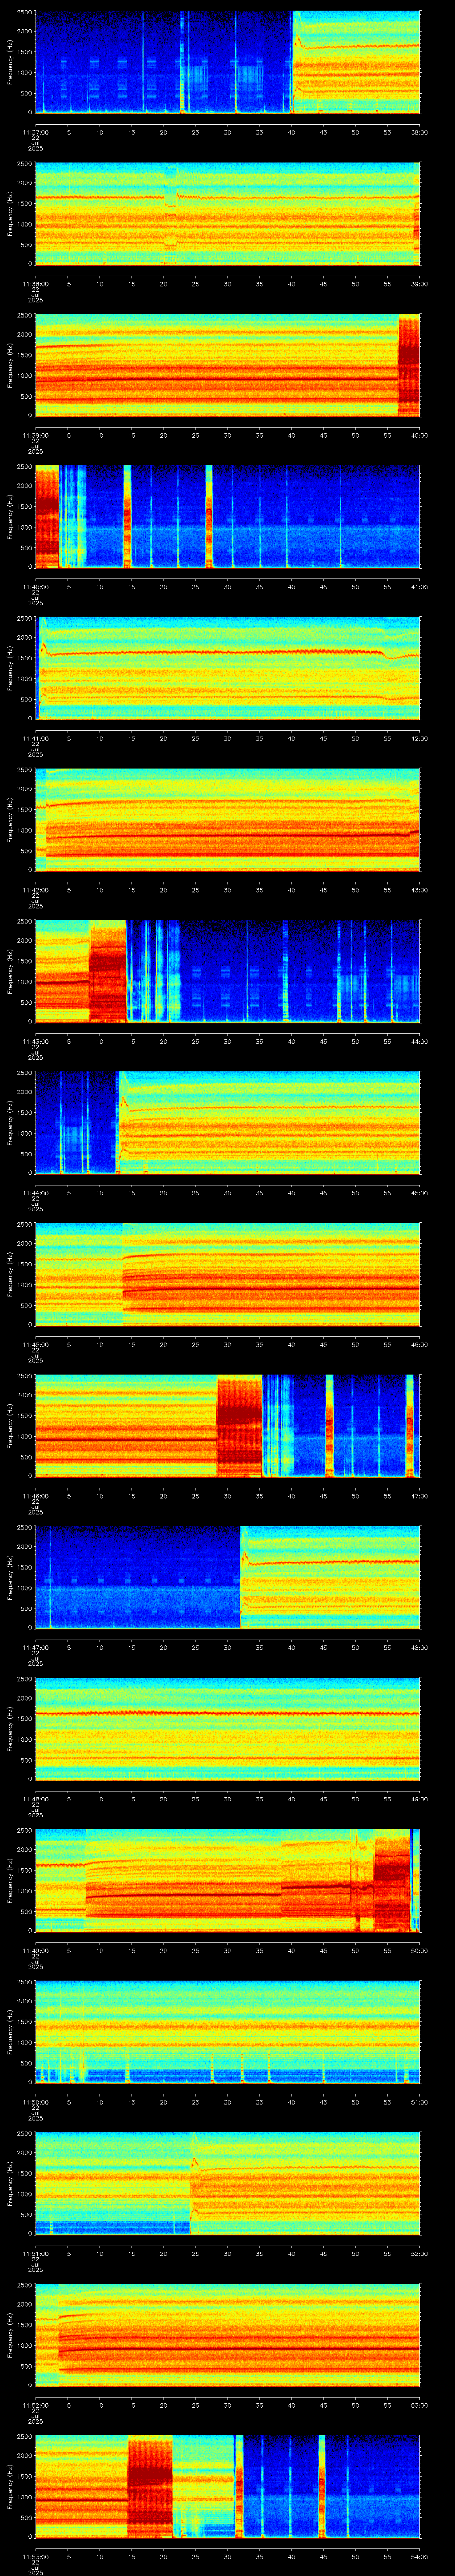Select the spectrogram panel starting at 11:40:00
The width and height of the screenshot is (455, 2576).
(x=228, y=517)
